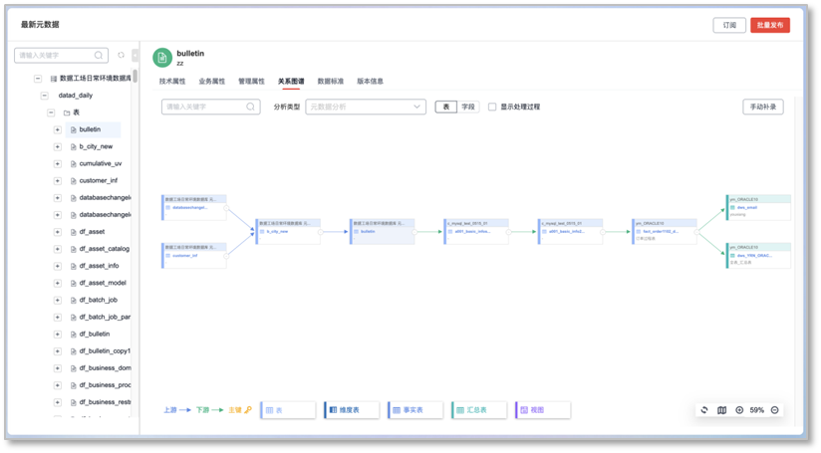Click the refresh graph icon in the zoom toolbar

(704, 410)
